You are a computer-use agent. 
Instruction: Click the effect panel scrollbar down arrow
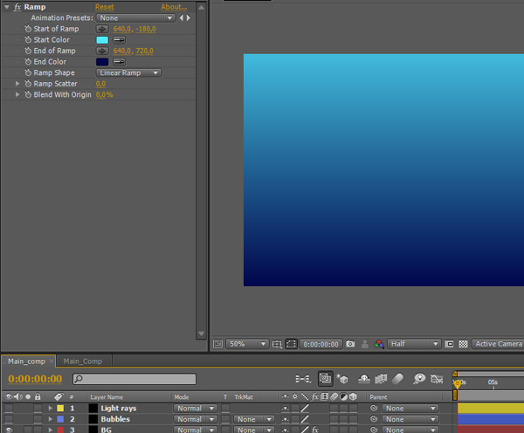pos(201,333)
